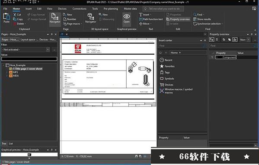Switch to the List view tab
This screenshot has height=165, width=259.
pyautogui.click(x=11, y=144)
